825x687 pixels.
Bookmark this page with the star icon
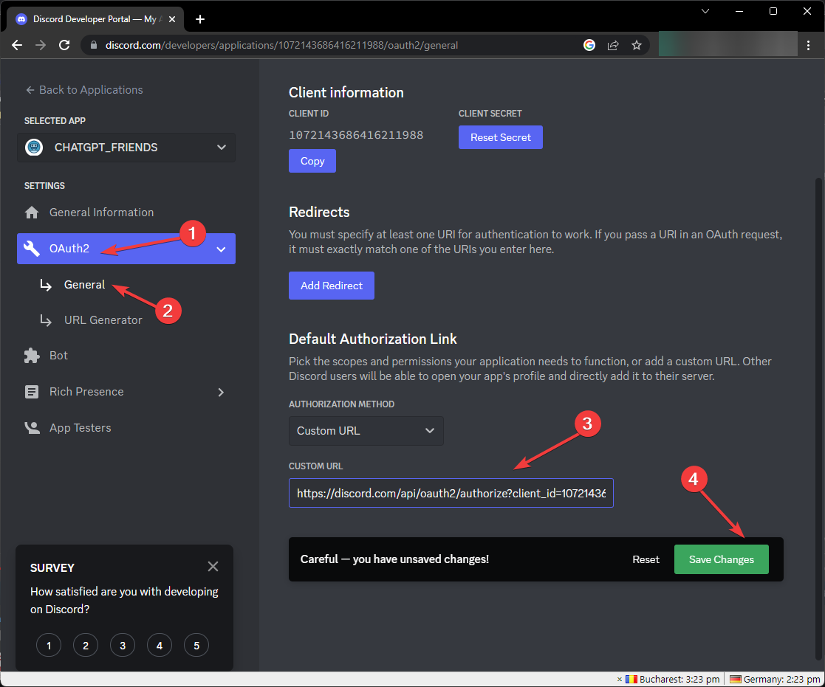tap(637, 45)
